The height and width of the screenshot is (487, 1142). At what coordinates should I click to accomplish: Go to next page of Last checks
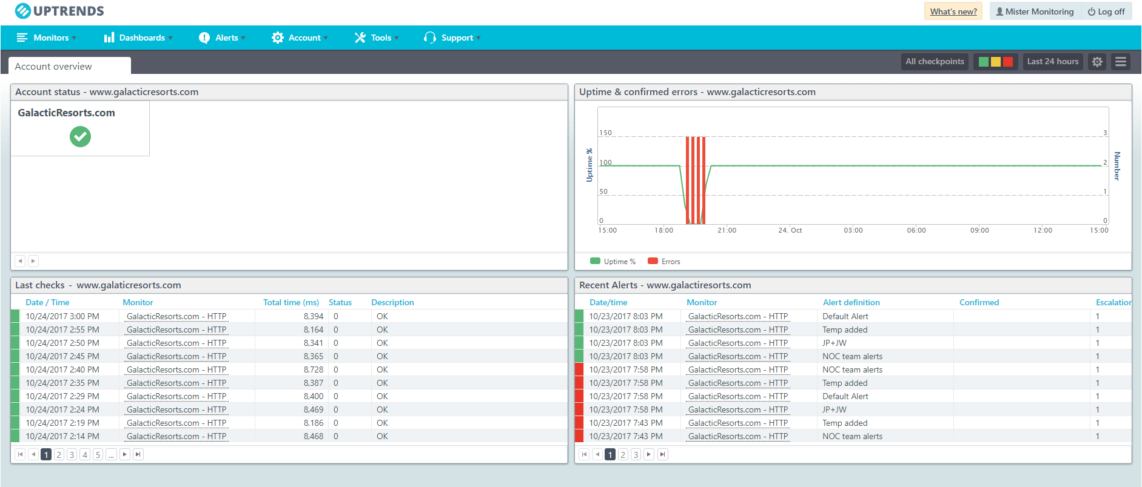point(125,454)
